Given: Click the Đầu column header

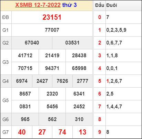Looking at the screenshot, I should coord(100,5).
